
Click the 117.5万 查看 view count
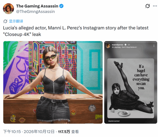point(68,132)
